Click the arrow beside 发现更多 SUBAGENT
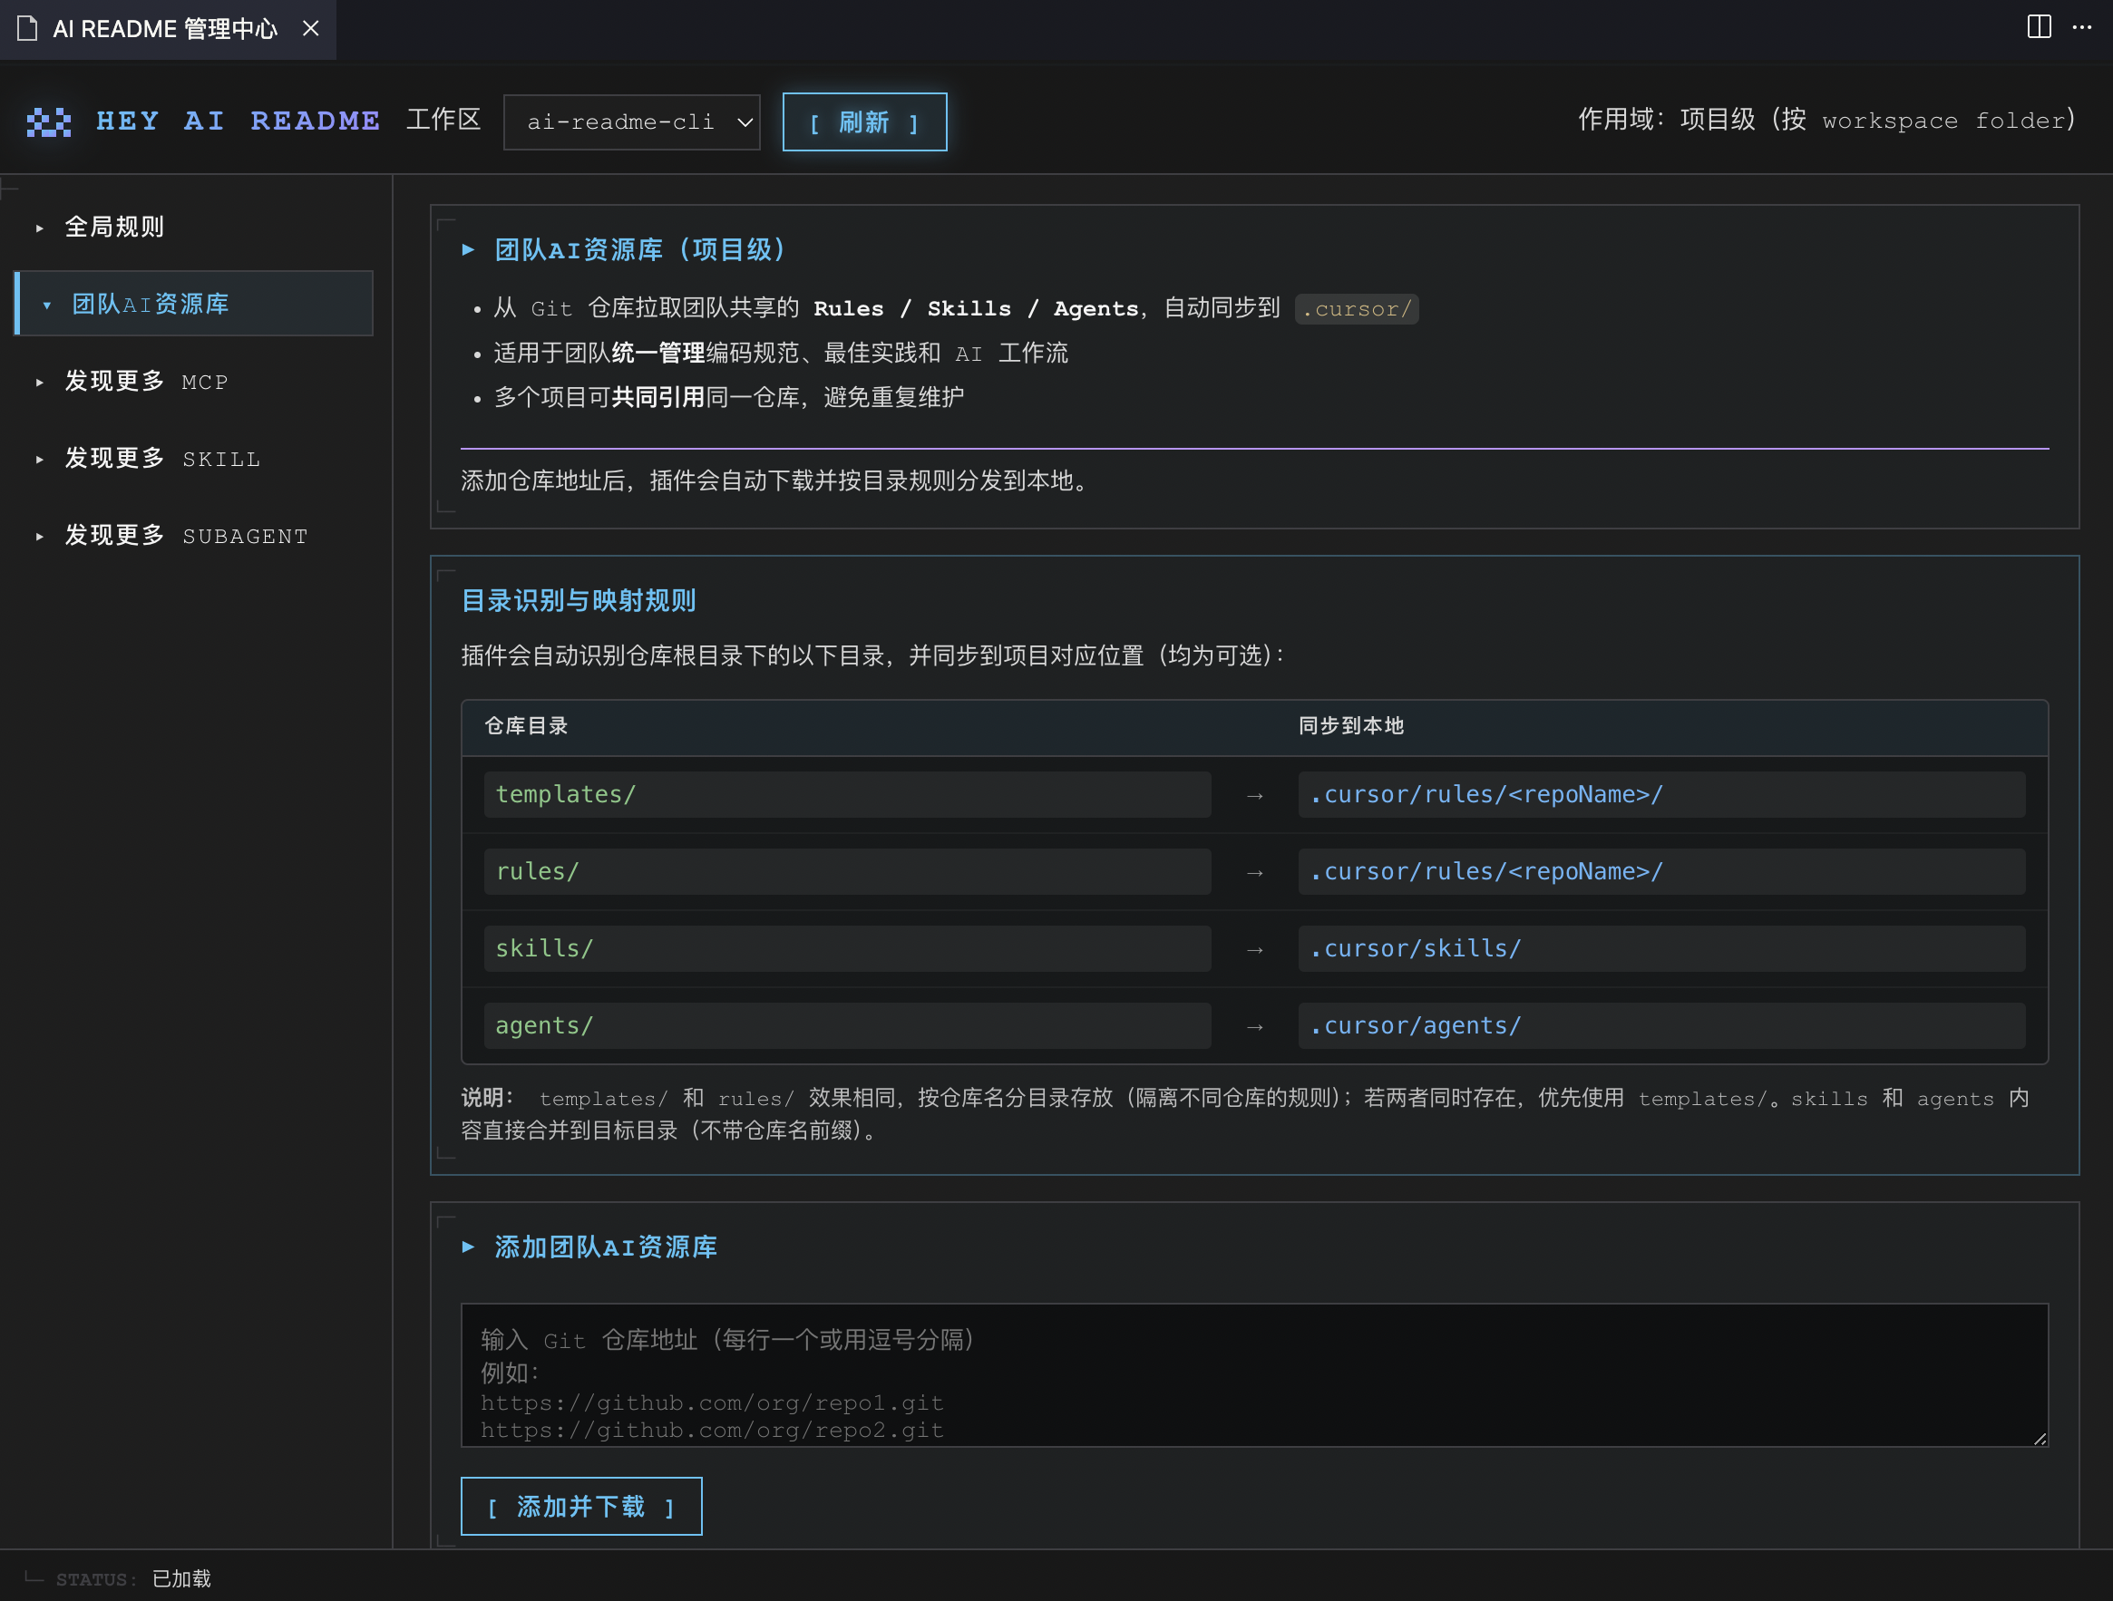The height and width of the screenshot is (1601, 2113). click(x=39, y=537)
